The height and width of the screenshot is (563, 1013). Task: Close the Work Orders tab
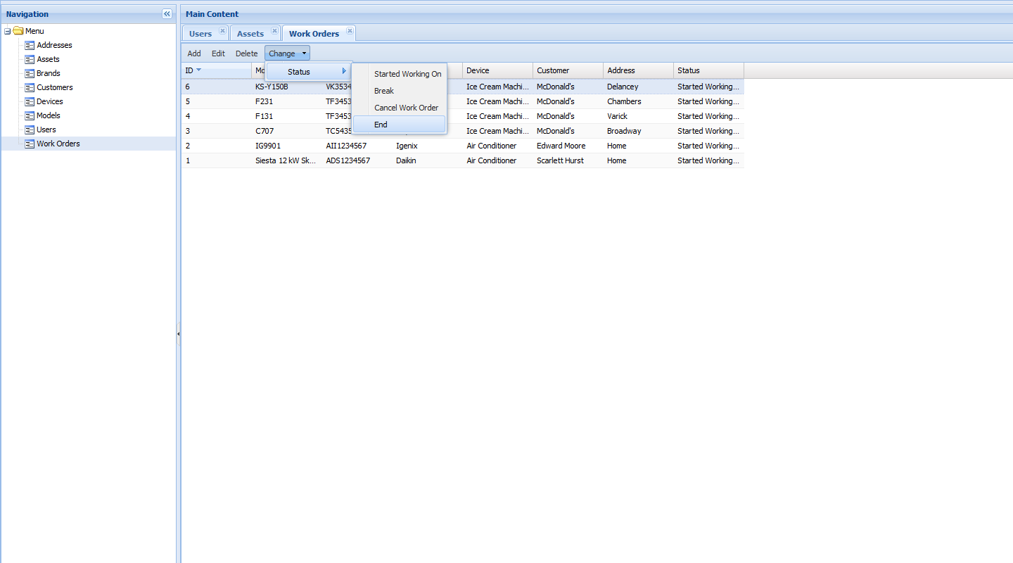pyautogui.click(x=350, y=31)
